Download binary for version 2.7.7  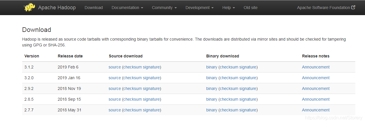[212, 110]
